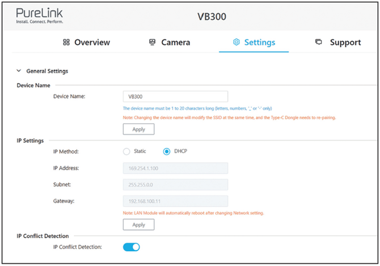Apply the device name change

[138, 129]
